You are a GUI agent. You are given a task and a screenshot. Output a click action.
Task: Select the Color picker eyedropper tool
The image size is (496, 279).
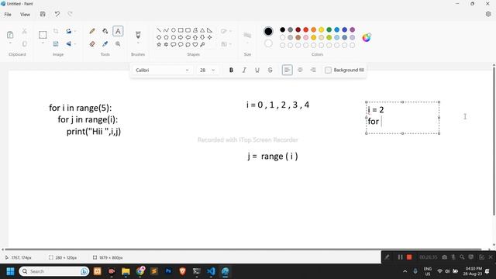[105, 44]
